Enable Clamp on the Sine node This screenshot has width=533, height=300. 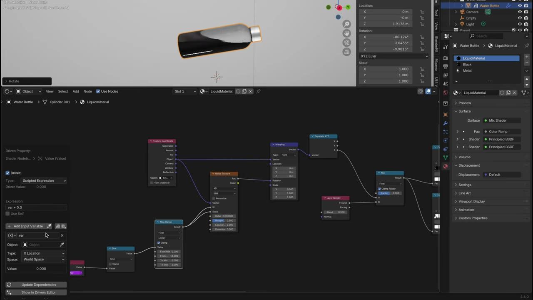click(110, 264)
